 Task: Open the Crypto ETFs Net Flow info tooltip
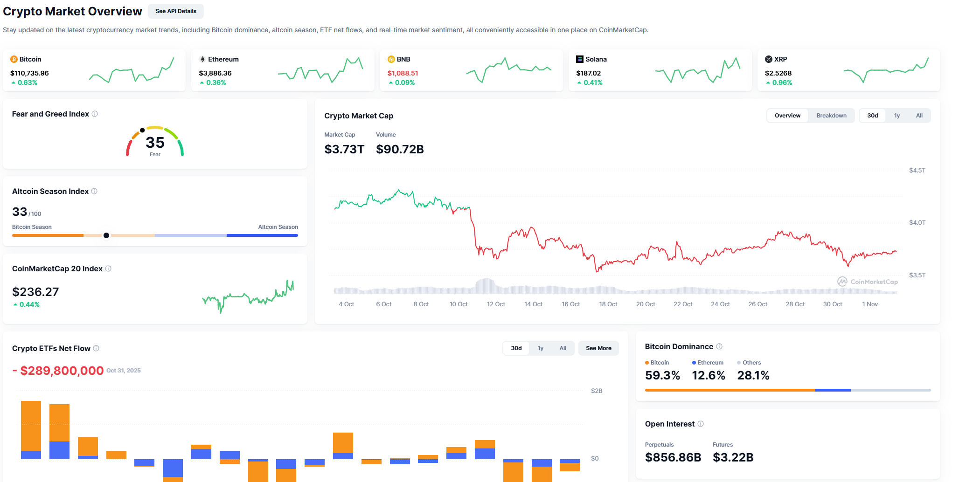(97, 348)
